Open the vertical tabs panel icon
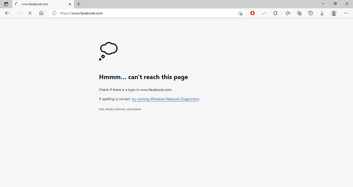 (x=6, y=4)
